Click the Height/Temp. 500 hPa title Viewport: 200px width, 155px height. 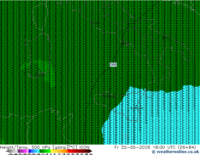[x=25, y=147]
